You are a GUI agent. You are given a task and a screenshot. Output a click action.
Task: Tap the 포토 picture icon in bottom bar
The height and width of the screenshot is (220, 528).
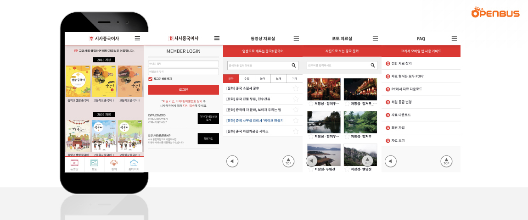click(x=94, y=163)
